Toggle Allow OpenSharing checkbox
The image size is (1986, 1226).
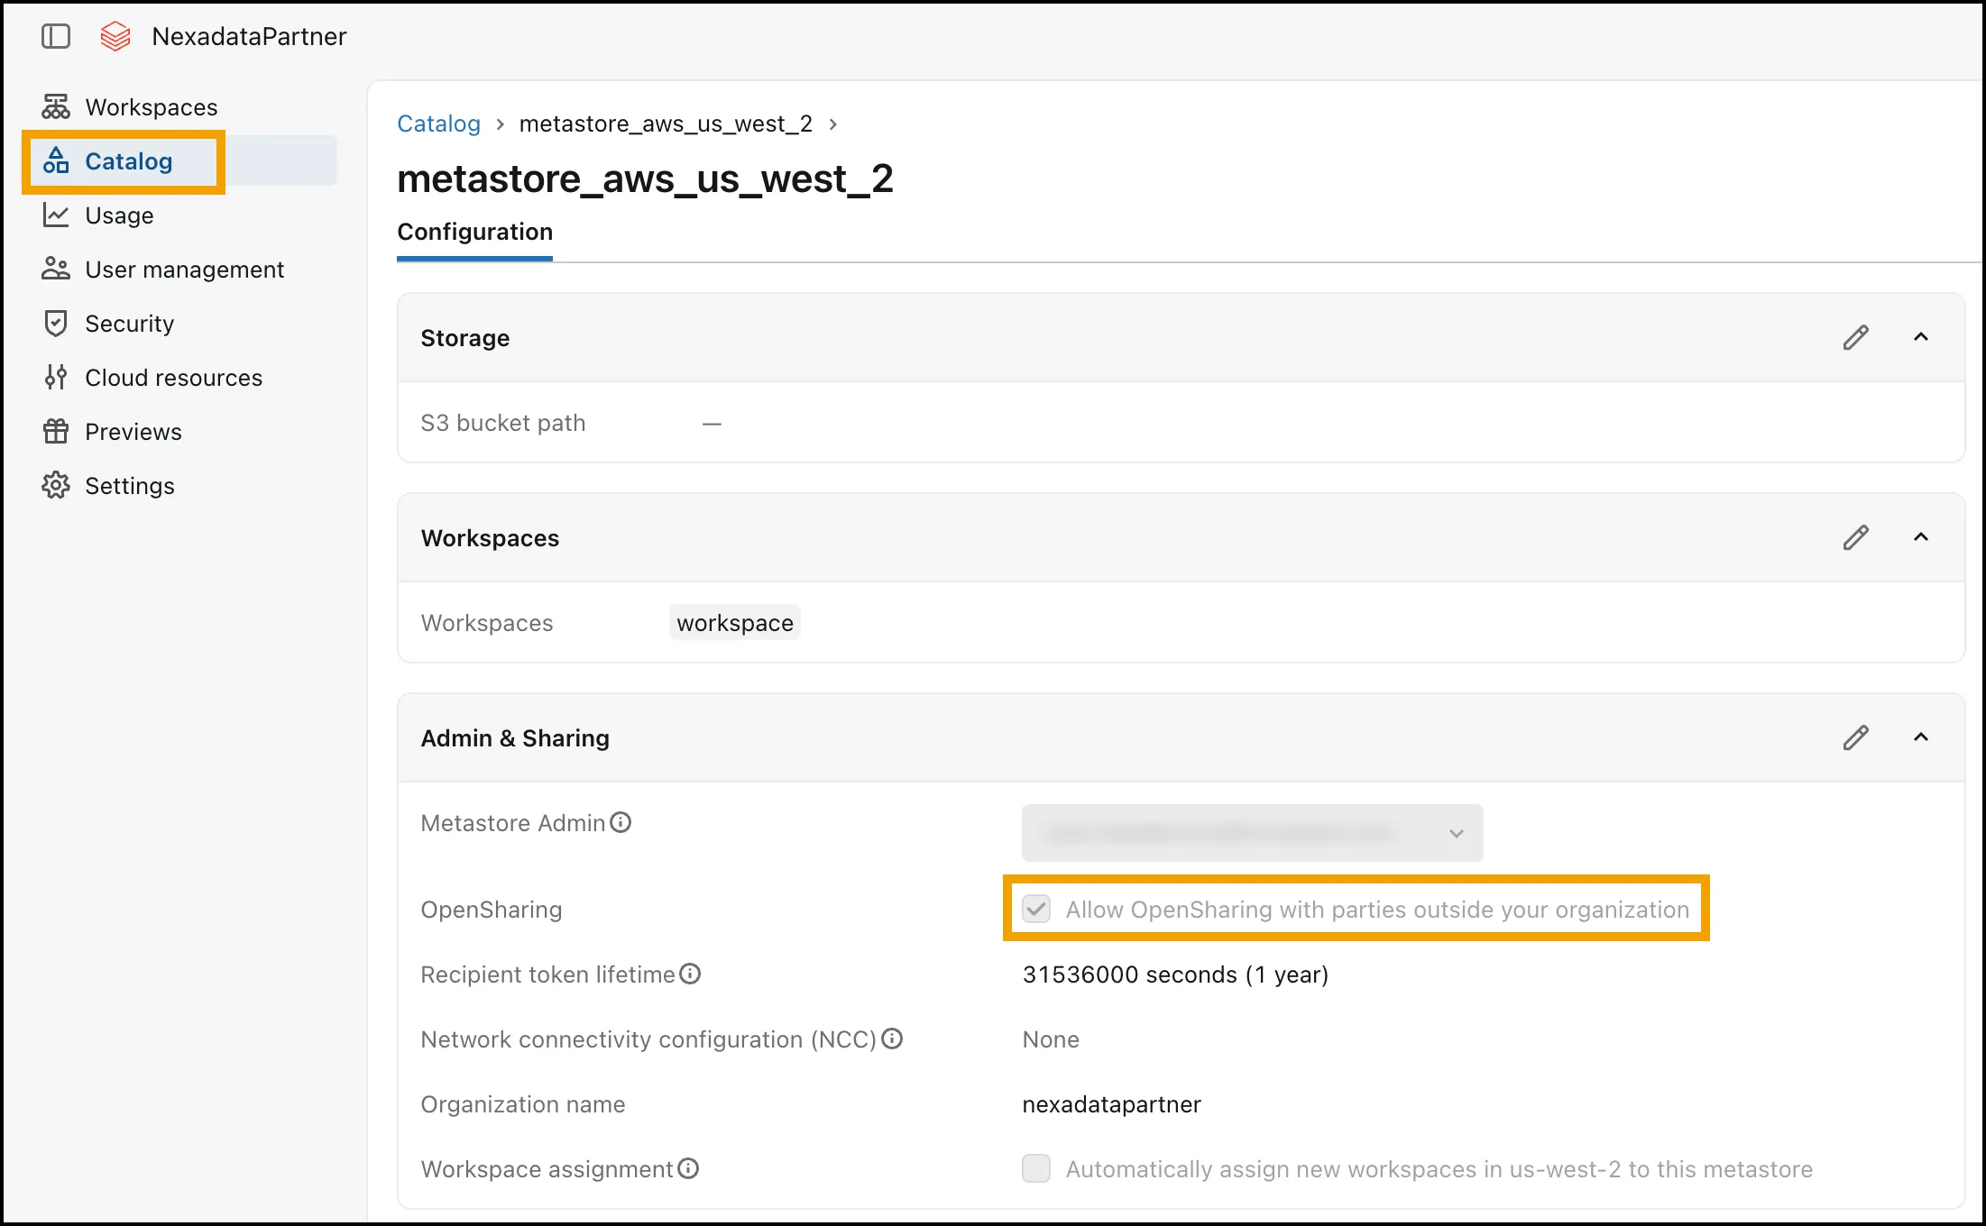(1036, 909)
